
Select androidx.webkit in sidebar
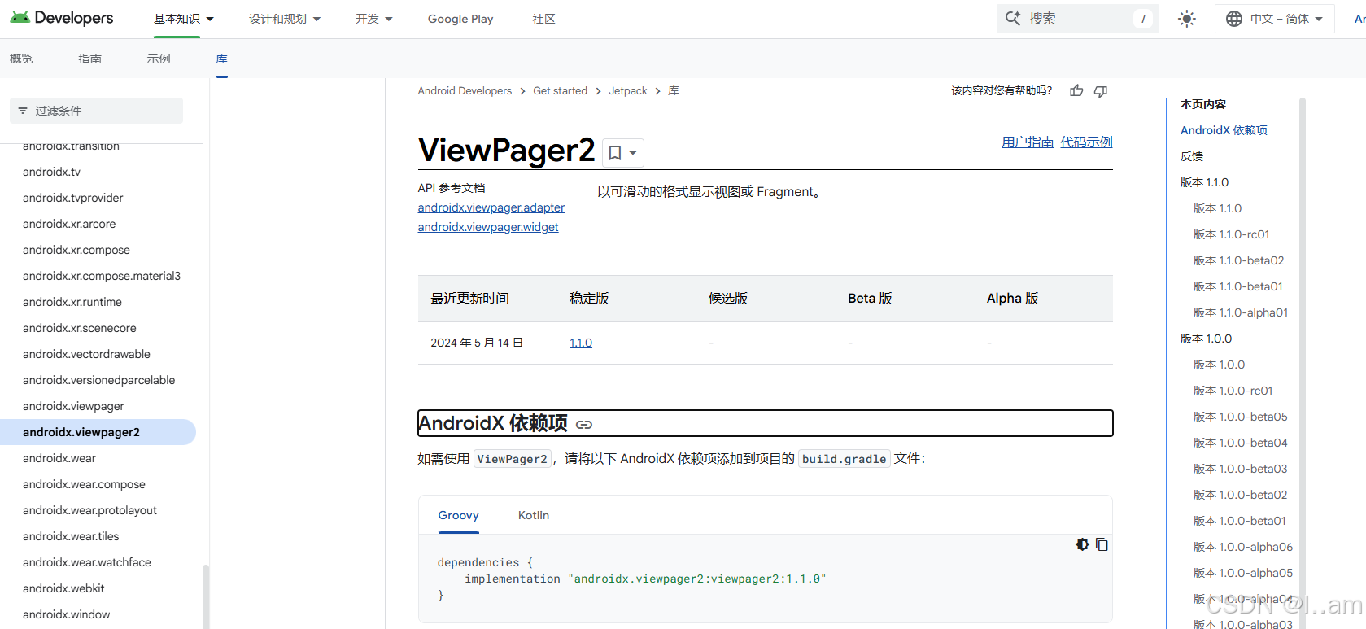click(63, 588)
